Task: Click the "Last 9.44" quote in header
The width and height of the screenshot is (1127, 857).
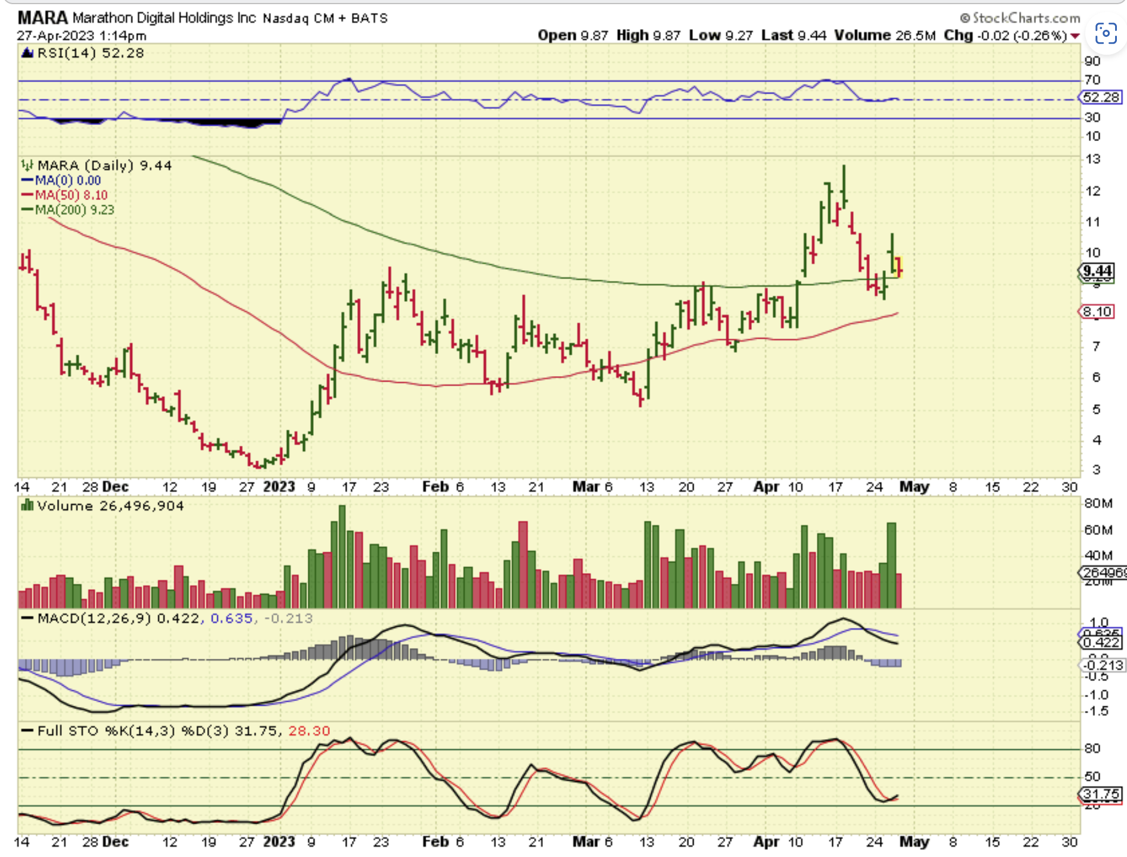Action: click(794, 36)
